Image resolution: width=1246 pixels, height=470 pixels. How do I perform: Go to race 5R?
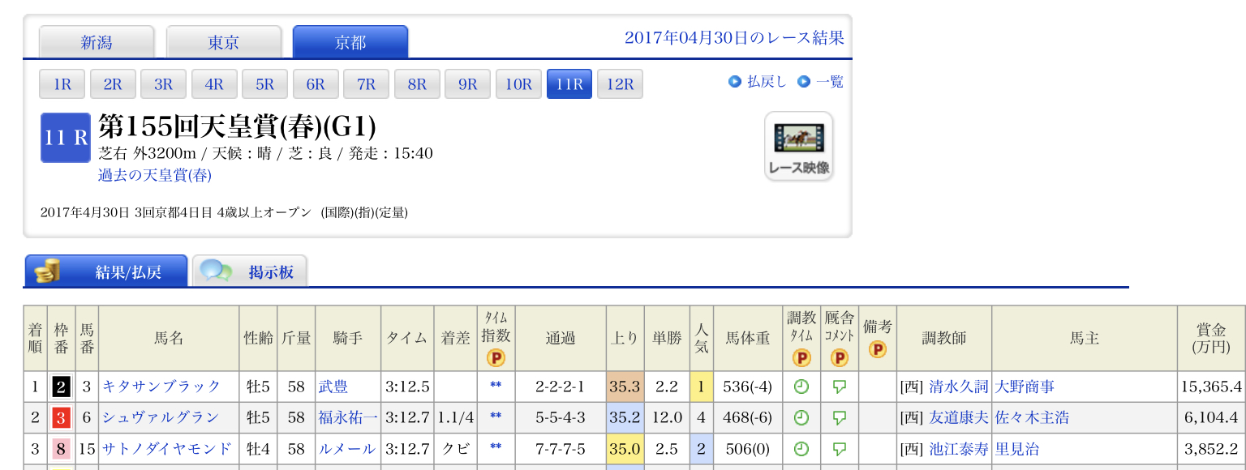point(265,84)
